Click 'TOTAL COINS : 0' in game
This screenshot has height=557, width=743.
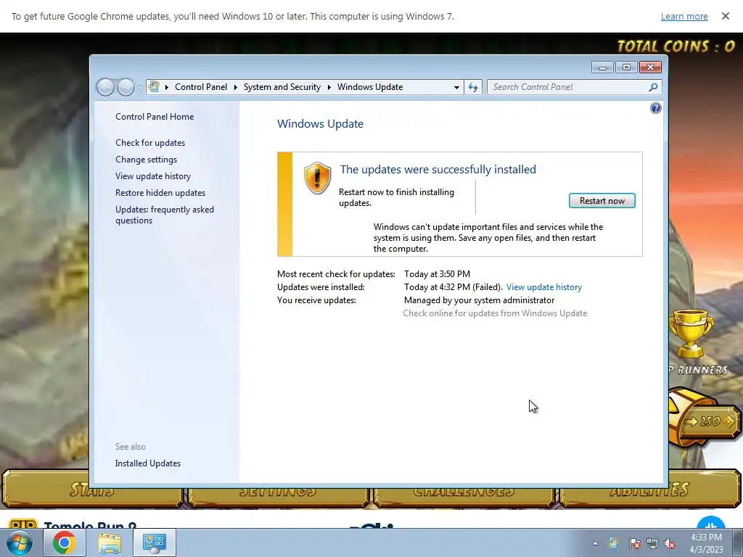point(676,46)
